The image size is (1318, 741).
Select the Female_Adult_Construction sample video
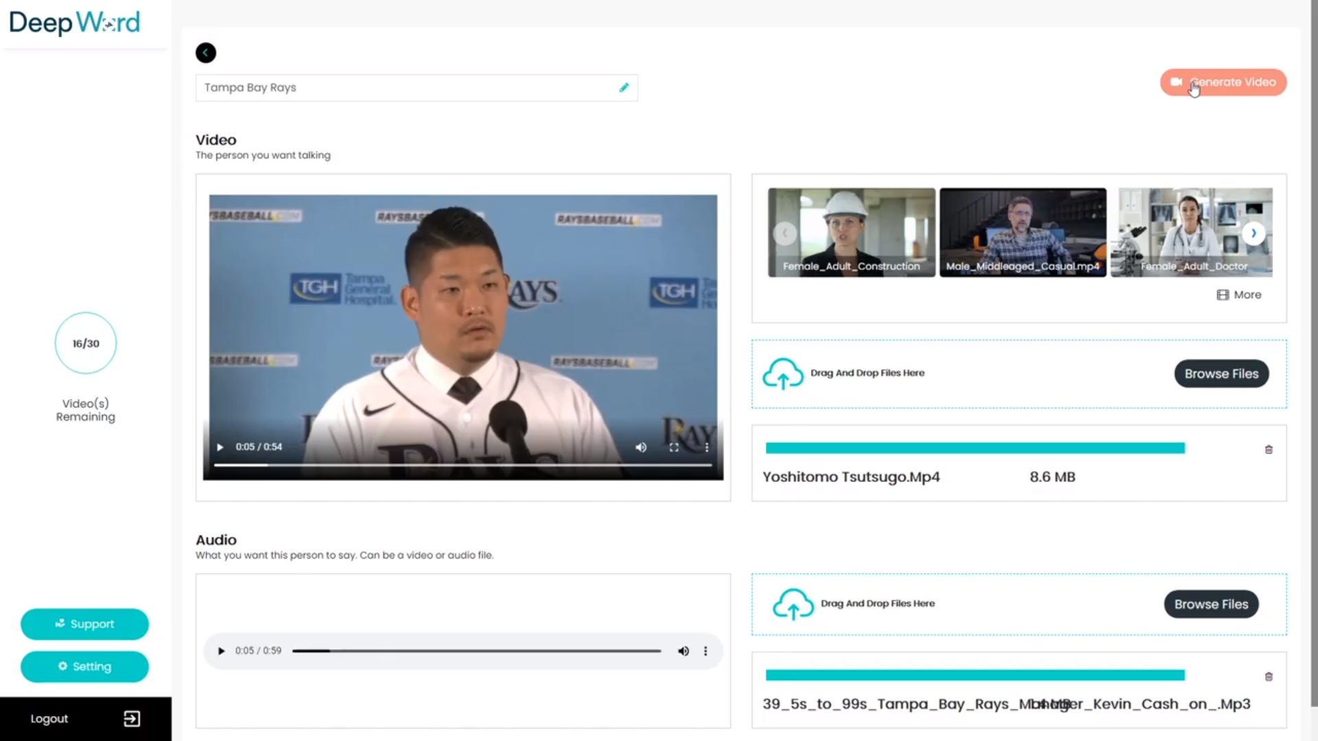pos(851,232)
